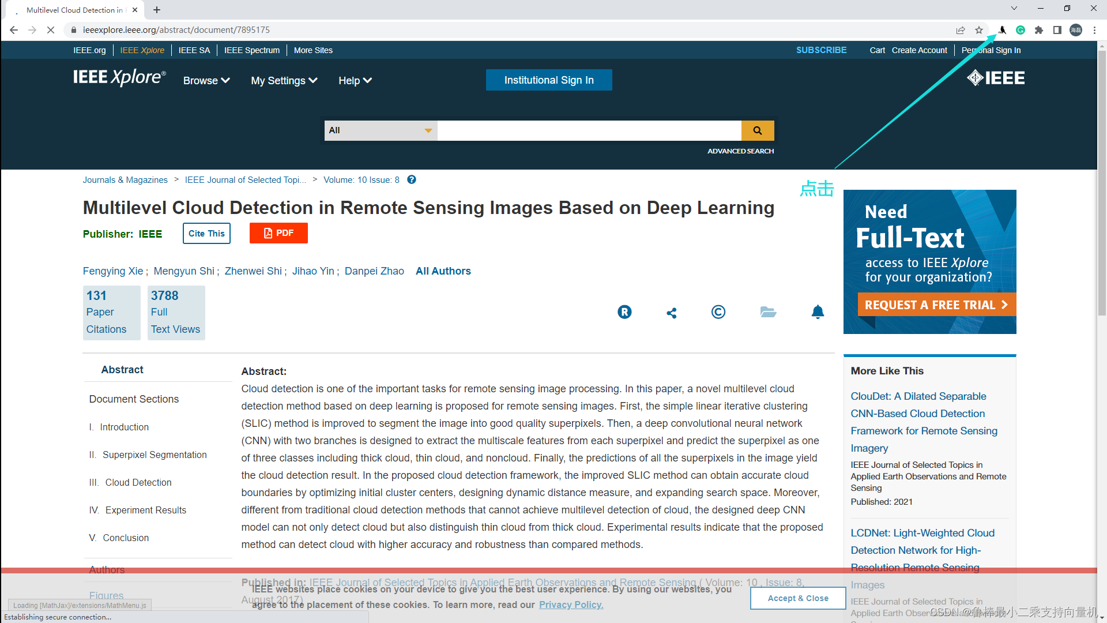Toggle the browser side panel icon
Screen dimensions: 1107x623
1057,30
